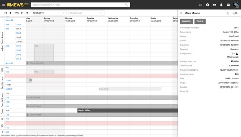The image size is (241, 137).
Task: Close the Miles Meraki reservation panel
Action: [x=181, y=13]
